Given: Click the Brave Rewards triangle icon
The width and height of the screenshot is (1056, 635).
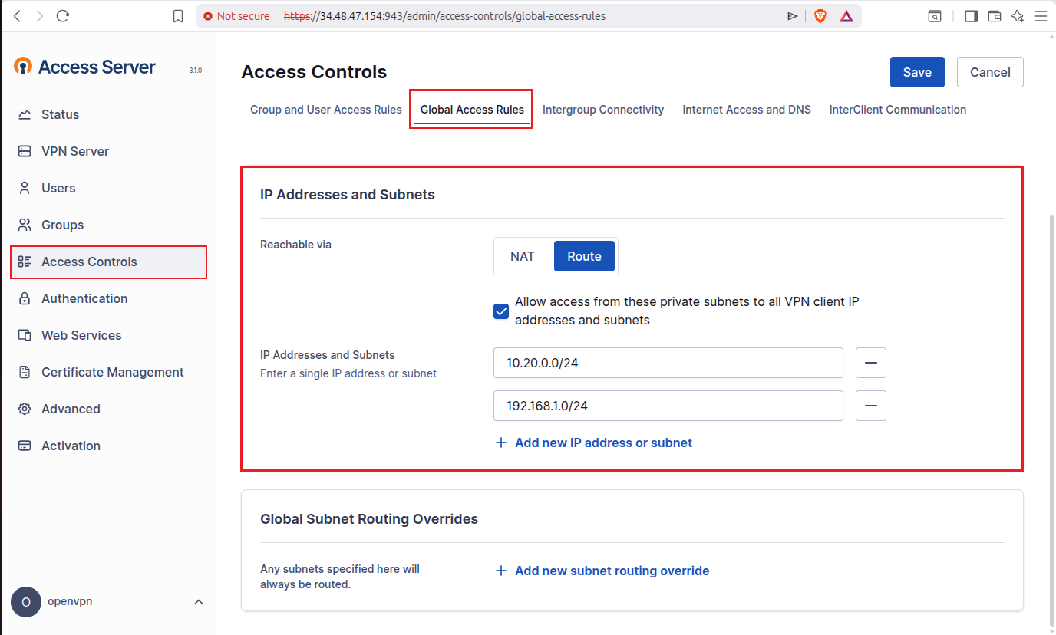Looking at the screenshot, I should click(846, 16).
